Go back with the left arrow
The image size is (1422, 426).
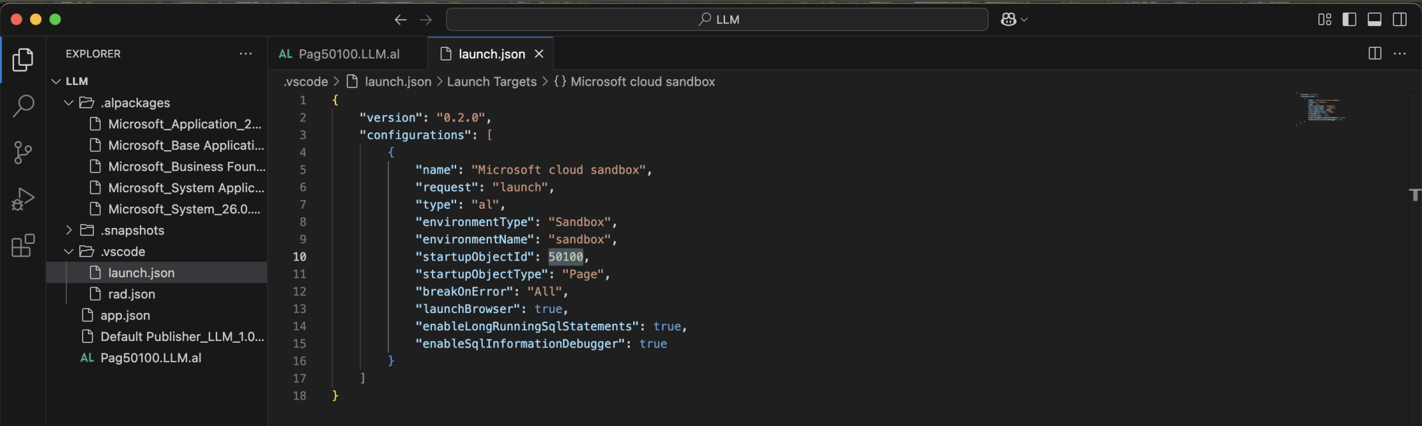click(400, 20)
